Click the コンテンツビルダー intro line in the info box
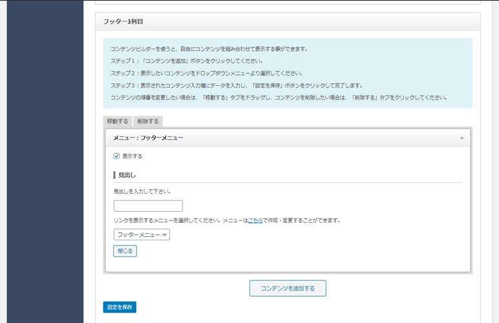499x323 pixels. click(208, 49)
